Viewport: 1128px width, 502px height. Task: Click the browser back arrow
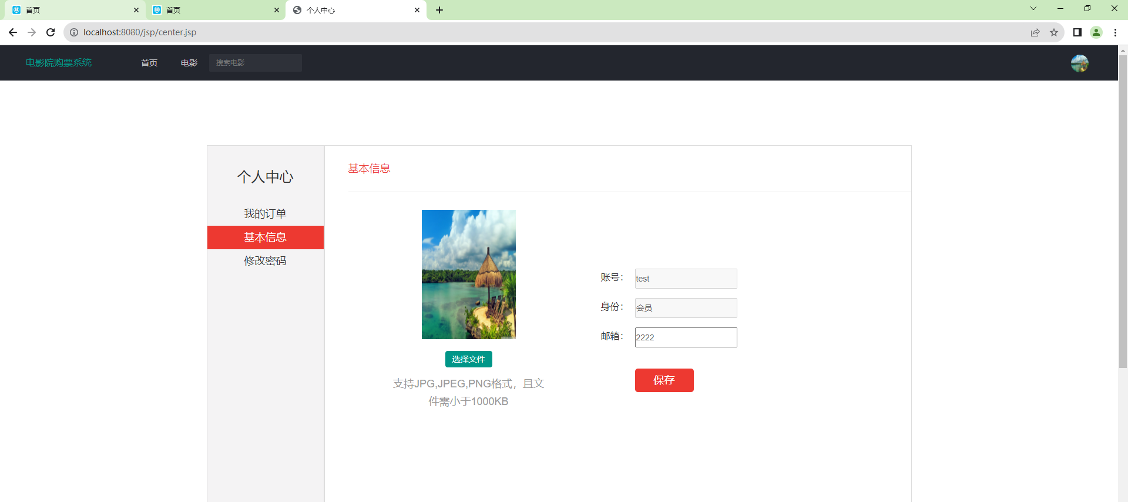pos(13,32)
